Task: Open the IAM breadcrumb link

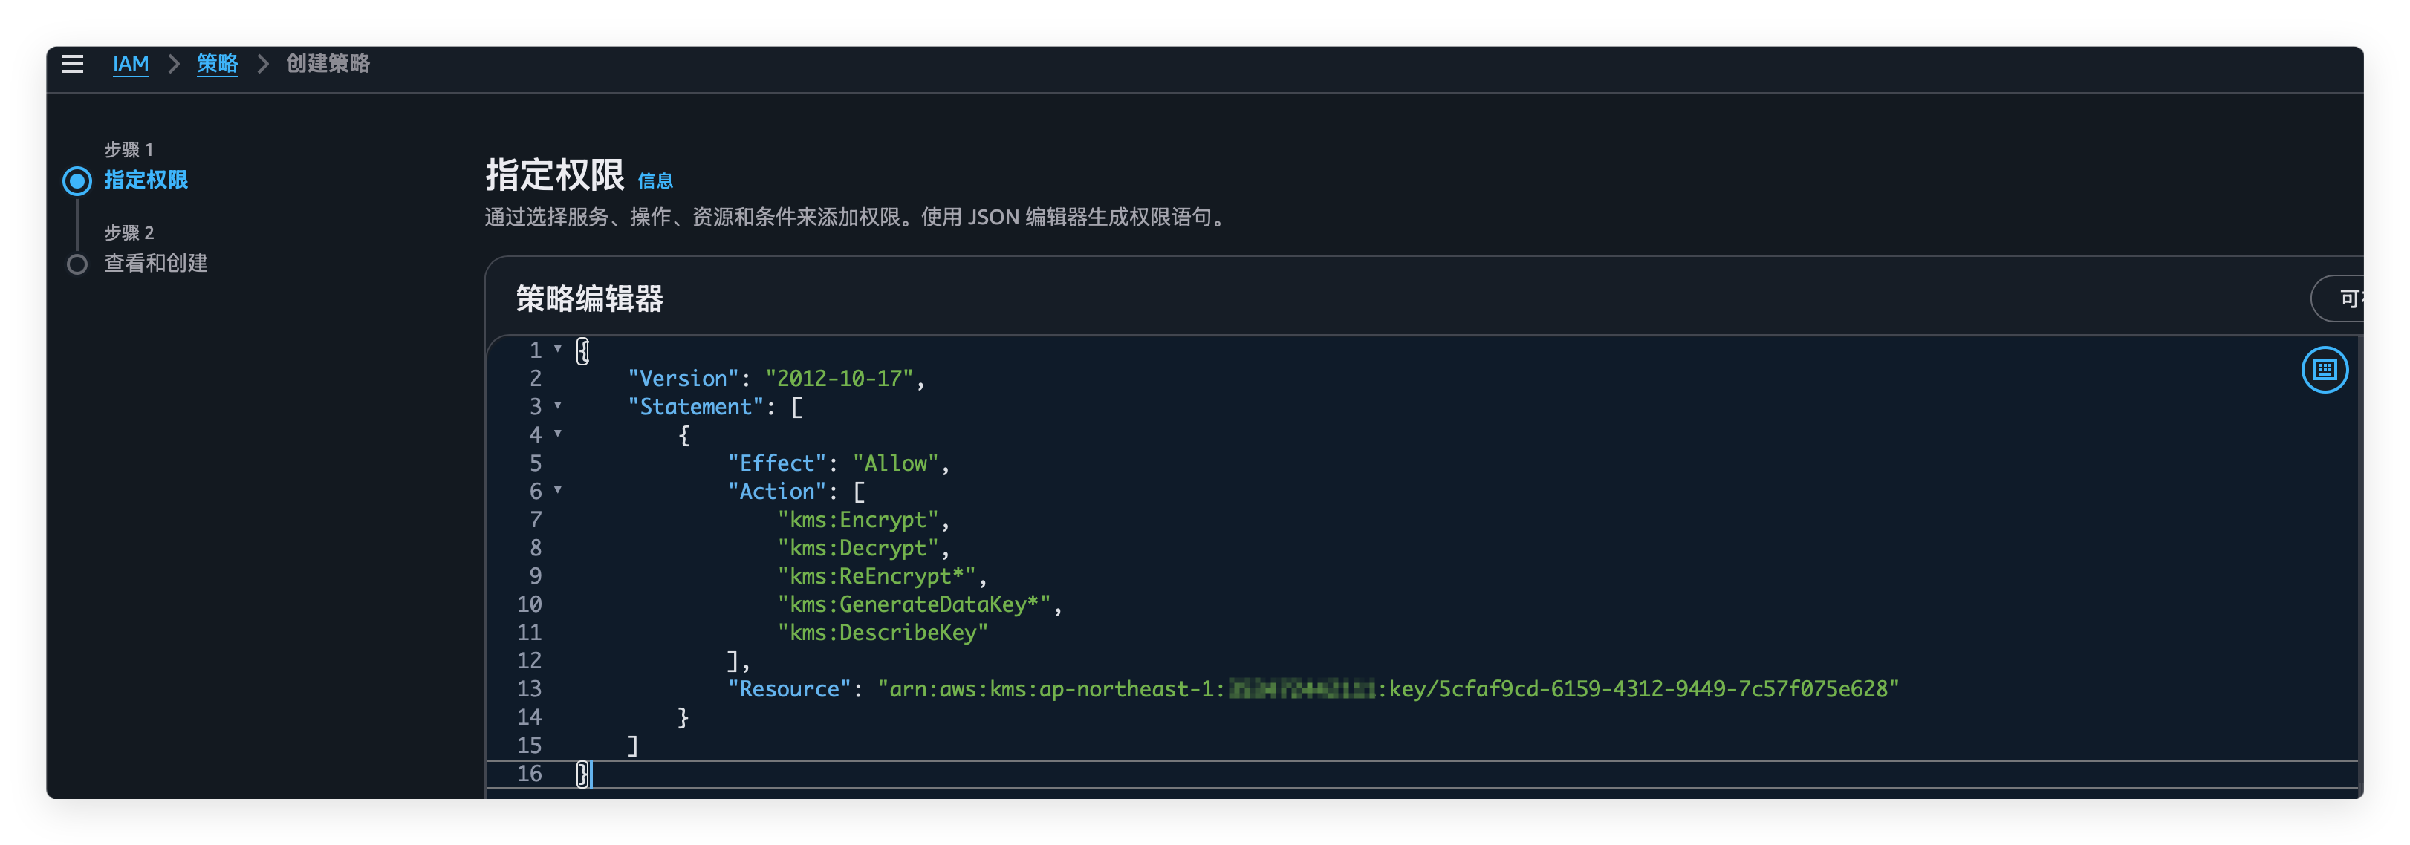Action: tap(131, 65)
